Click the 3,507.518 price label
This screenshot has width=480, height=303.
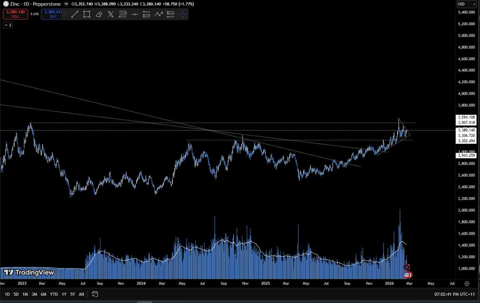[x=466, y=123]
